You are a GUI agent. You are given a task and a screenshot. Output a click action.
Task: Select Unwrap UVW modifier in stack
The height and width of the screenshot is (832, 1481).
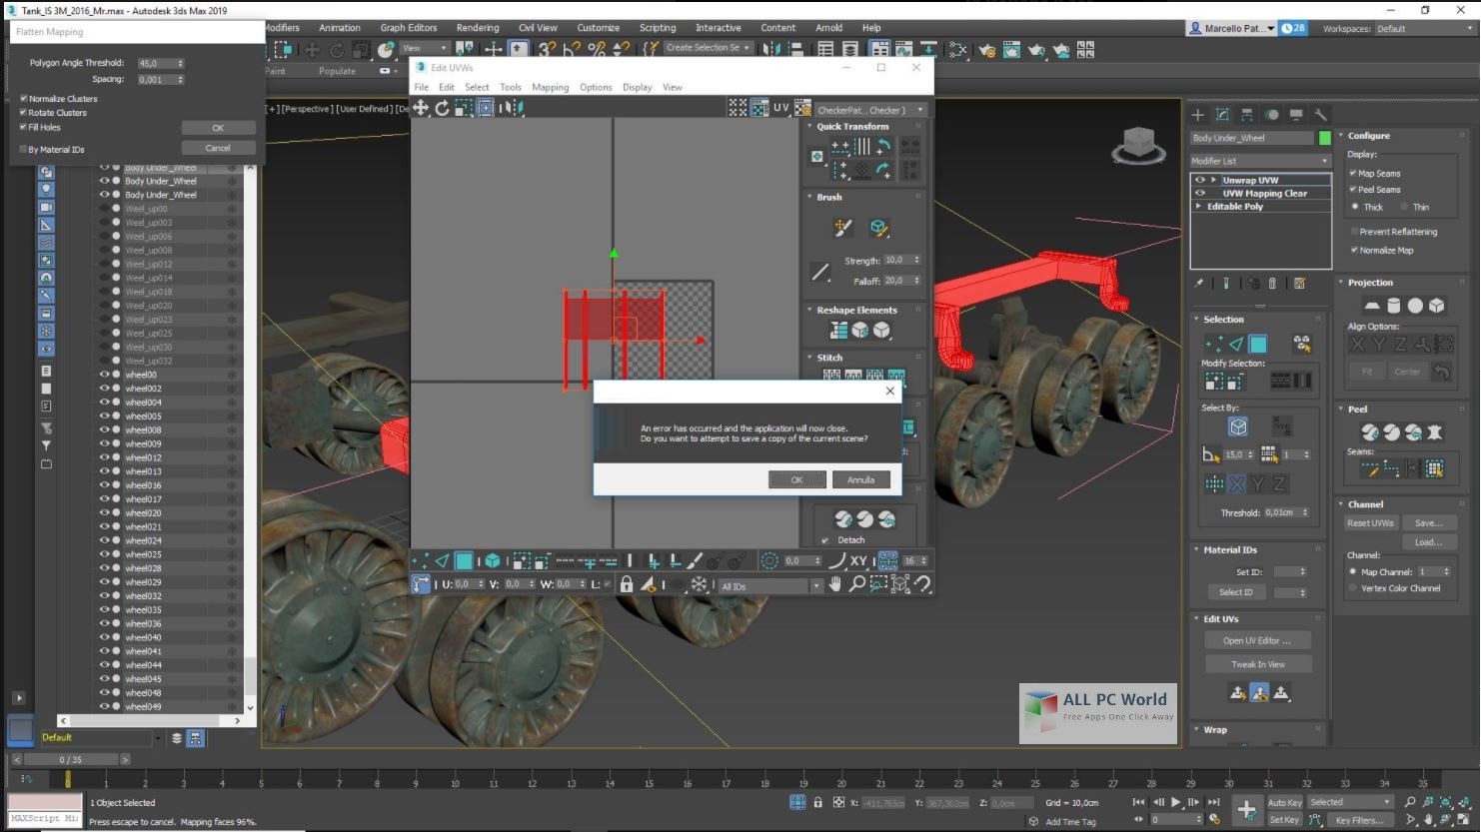(x=1250, y=181)
